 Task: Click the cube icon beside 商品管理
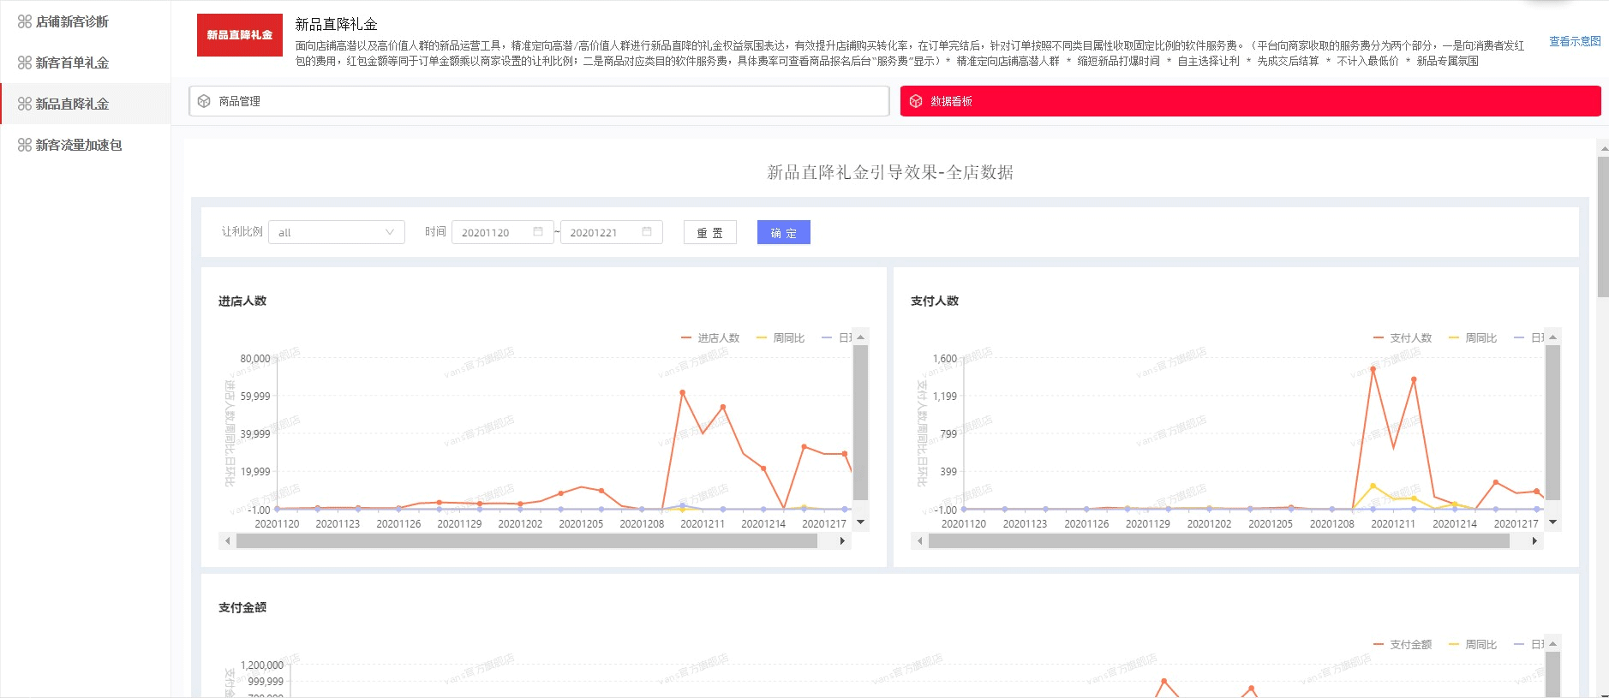pos(204,101)
